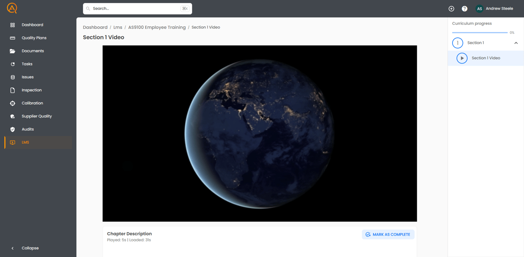The image size is (524, 257).
Task: Click the Documents folder icon
Action: [12, 51]
